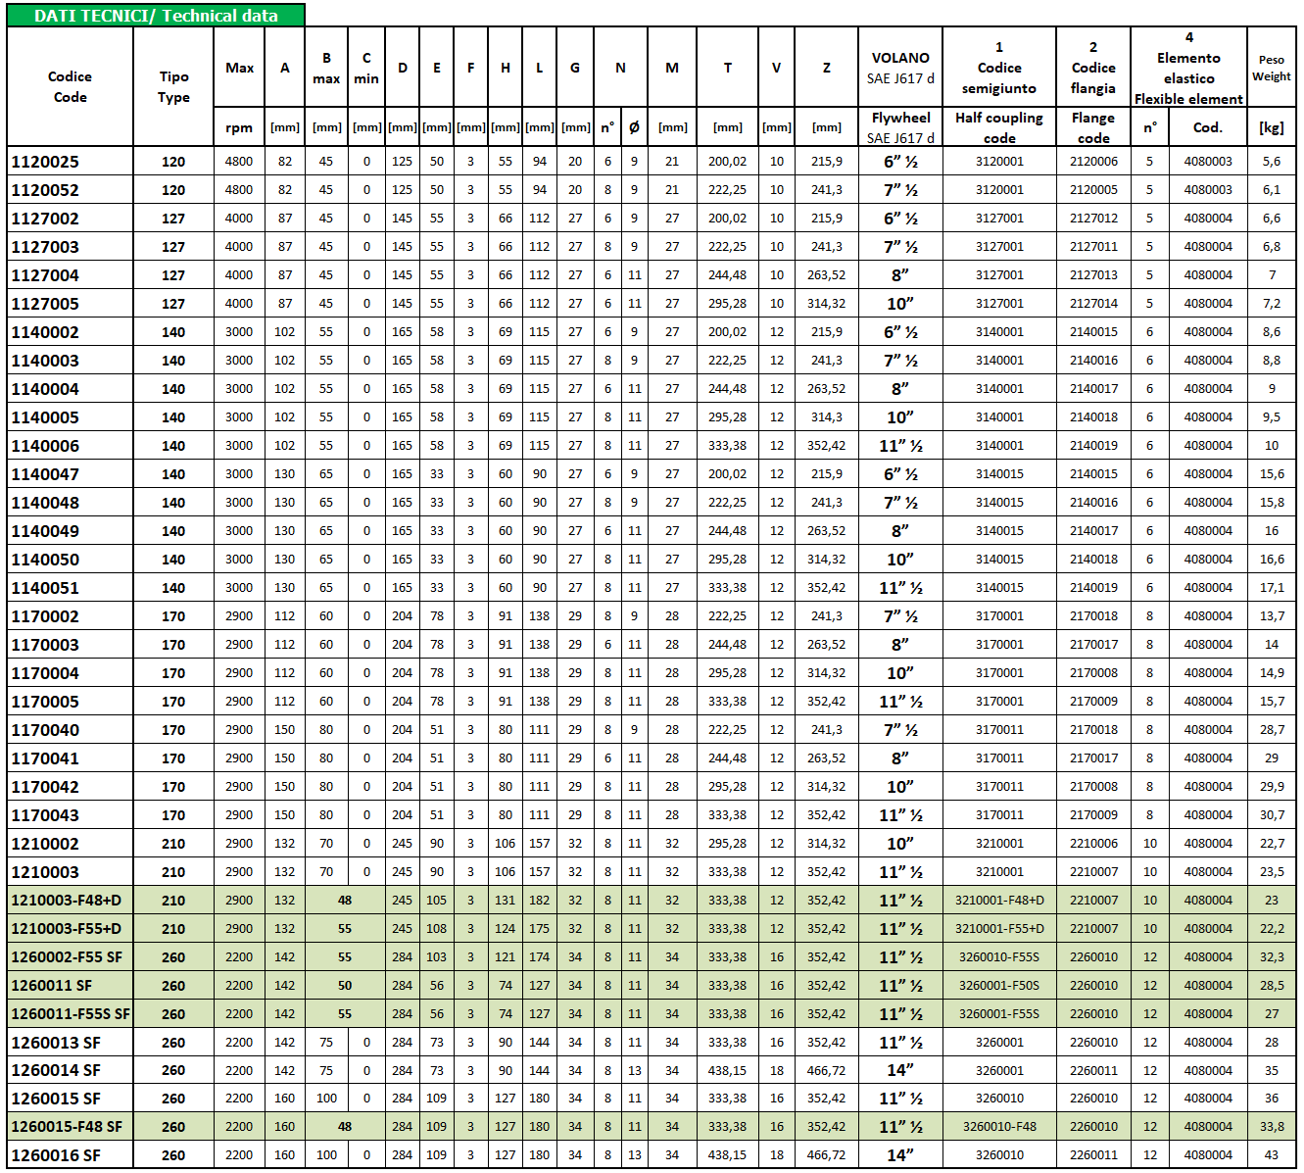Click the Elemento elastico Flexible element header
Screen dimensions: 1304x1173
[x=1188, y=68]
